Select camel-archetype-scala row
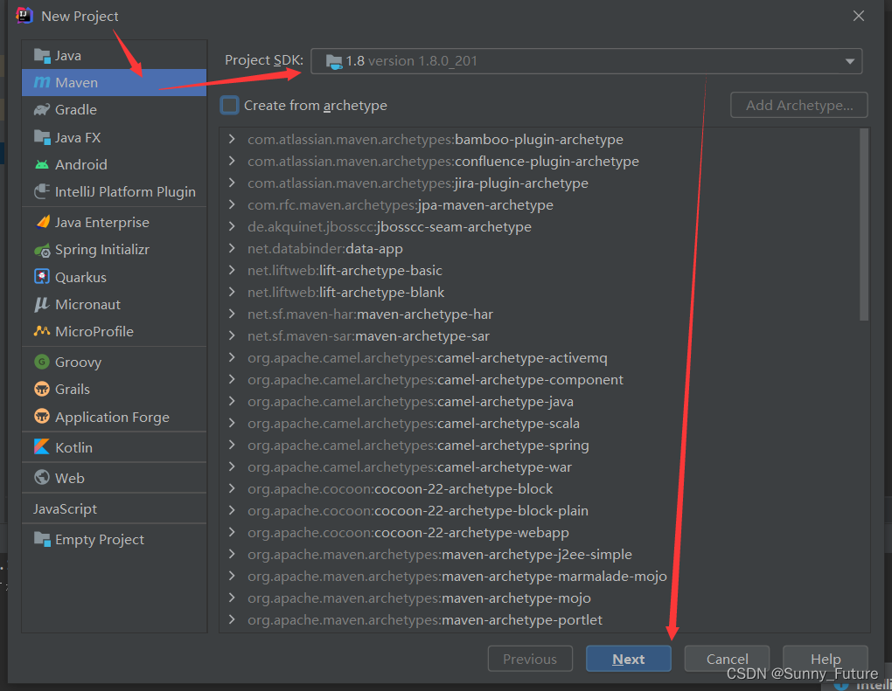 [540, 424]
